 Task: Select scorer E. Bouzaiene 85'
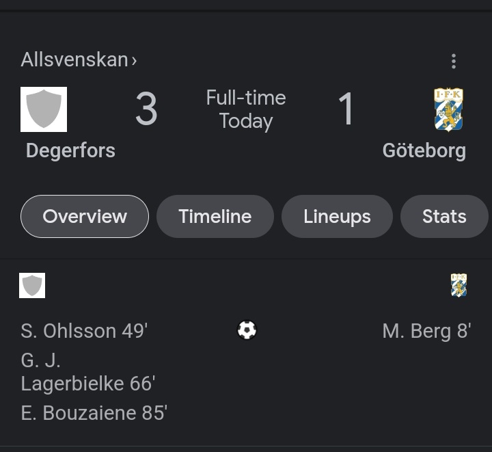point(94,413)
